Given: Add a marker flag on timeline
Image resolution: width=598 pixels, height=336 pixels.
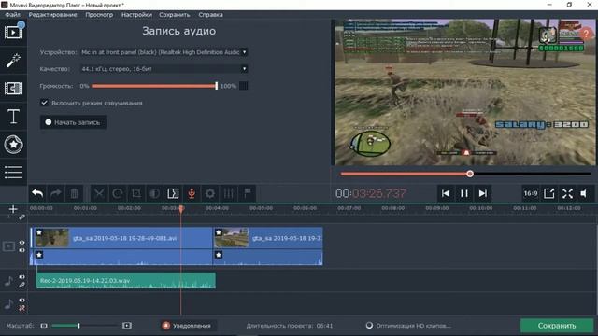Looking at the screenshot, I should point(247,193).
